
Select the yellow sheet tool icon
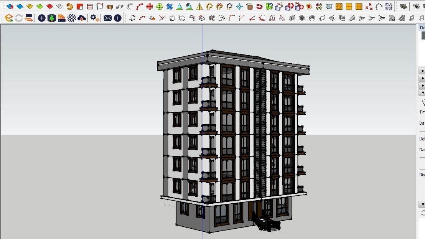[30, 6]
